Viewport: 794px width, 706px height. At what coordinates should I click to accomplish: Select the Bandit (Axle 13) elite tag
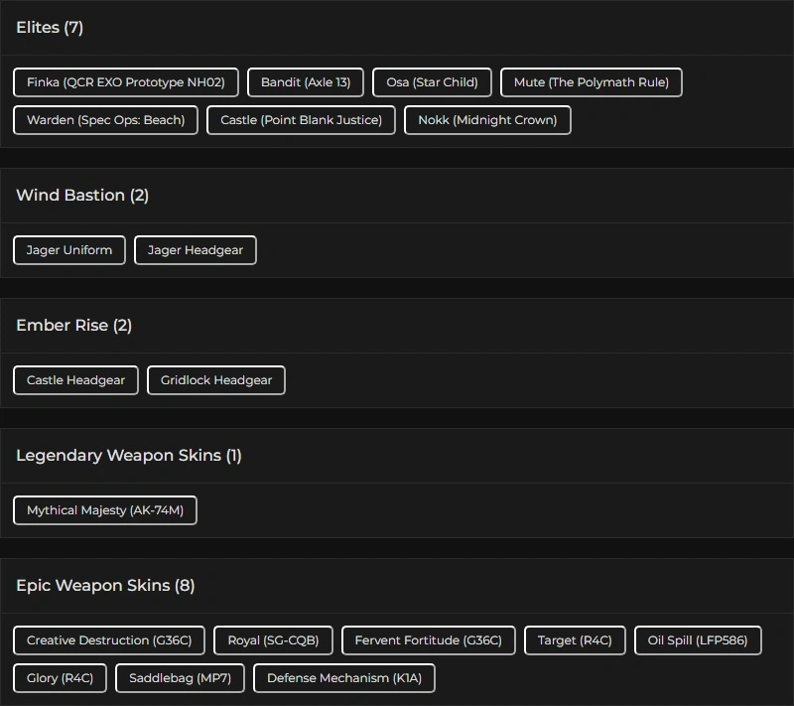(306, 82)
